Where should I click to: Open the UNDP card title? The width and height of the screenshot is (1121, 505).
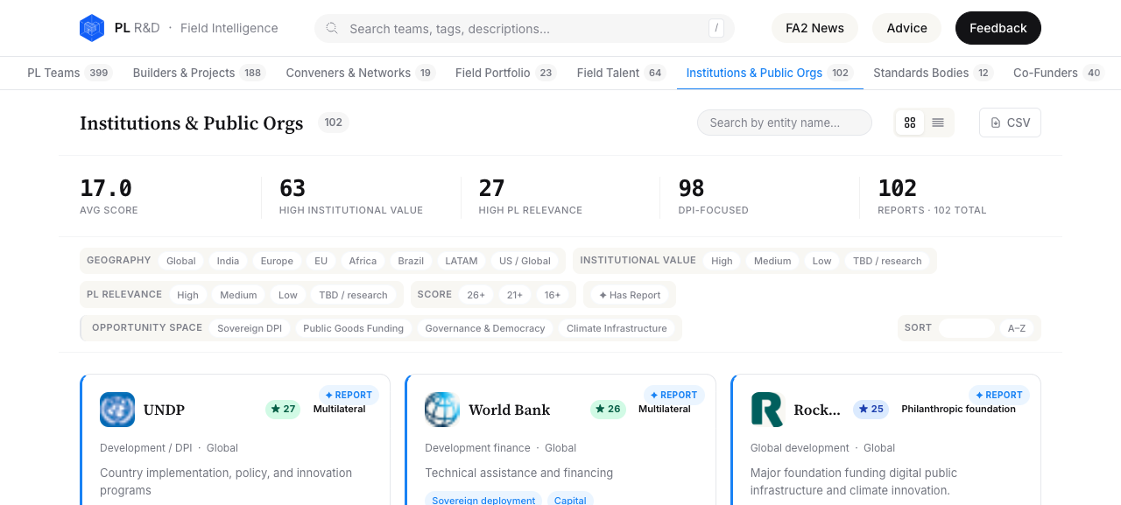(x=164, y=410)
